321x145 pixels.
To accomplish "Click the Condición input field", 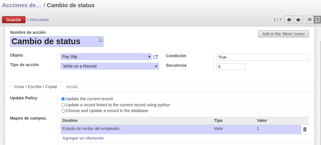I will (263, 57).
